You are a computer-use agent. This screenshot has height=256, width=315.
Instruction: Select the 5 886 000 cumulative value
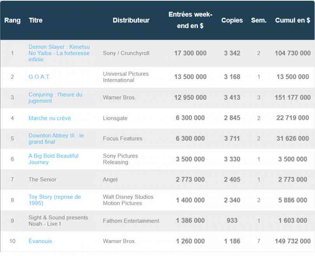pos(293,200)
